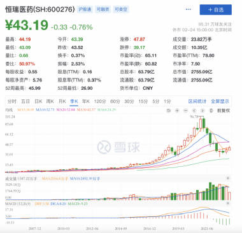The height and width of the screenshot is (233, 242).
Task: Switch to the 日K tab
Action: (x=38, y=101)
